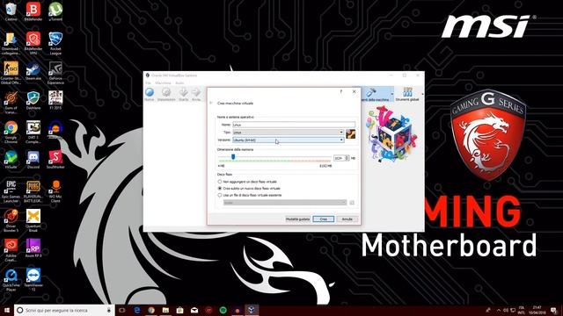Open the GeForce Experience desktop icon
This screenshot has width=563, height=316.
[x=55, y=73]
